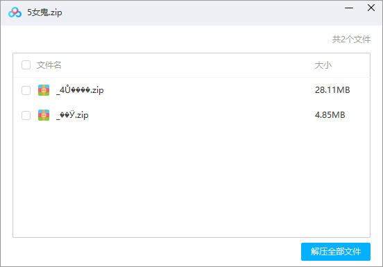Viewport: 383px width, 267px height.
Task: Minimize the 5女鬼.zip window
Action: coord(349,8)
